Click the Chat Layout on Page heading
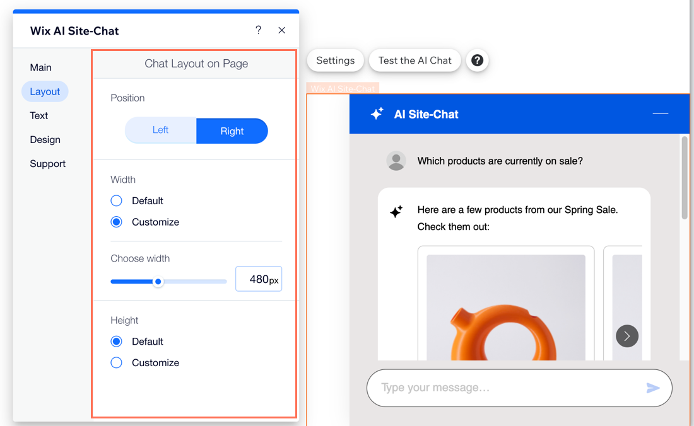The width and height of the screenshot is (694, 426). tap(196, 64)
